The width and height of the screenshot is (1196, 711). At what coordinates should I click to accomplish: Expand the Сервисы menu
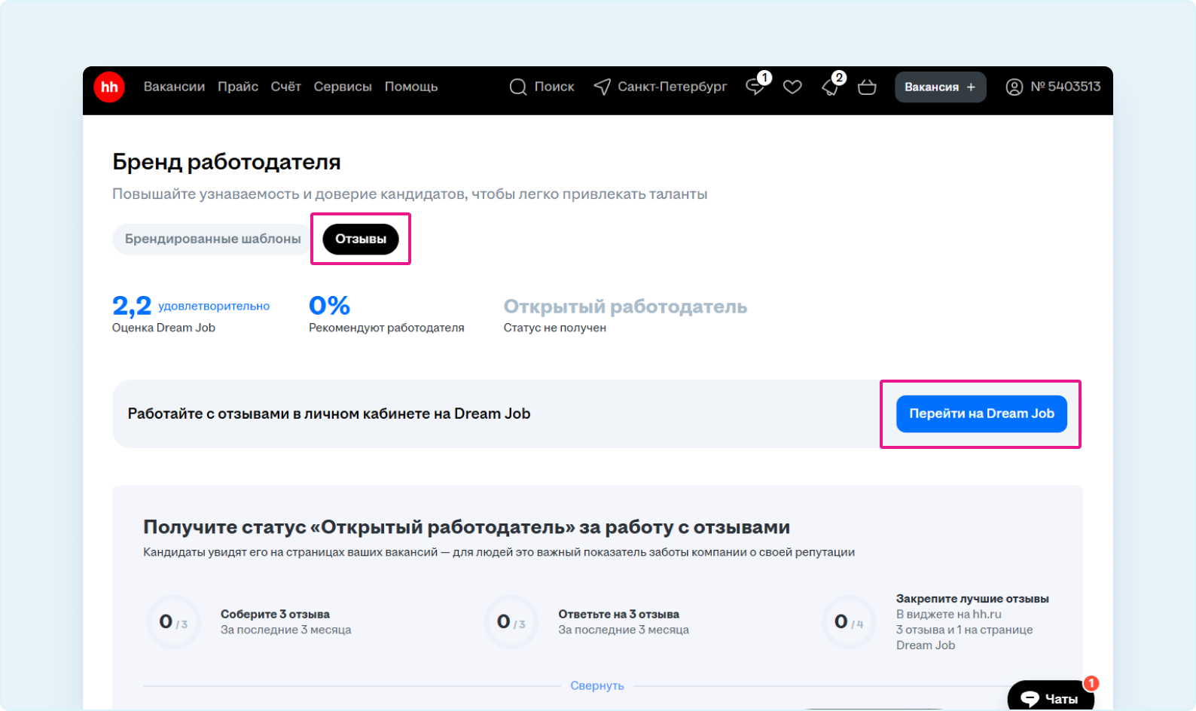coord(343,87)
